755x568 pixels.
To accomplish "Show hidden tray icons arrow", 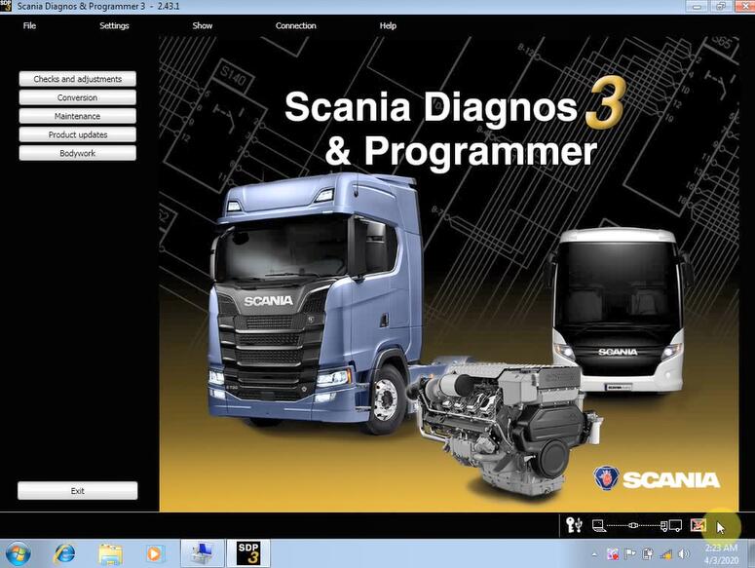I will click(x=594, y=555).
